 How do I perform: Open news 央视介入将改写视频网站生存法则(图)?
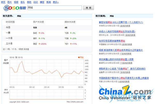117,32
